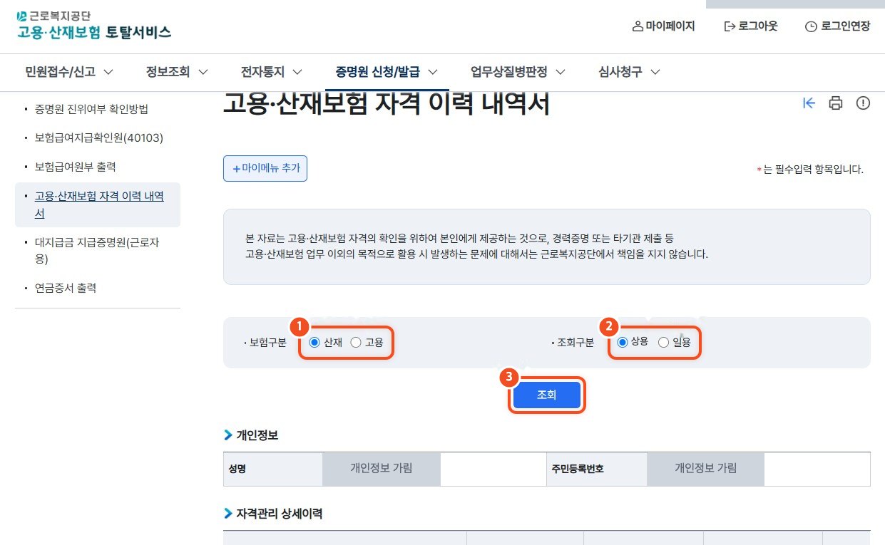Open 연금증서 출력 sidebar link
The width and height of the screenshot is (885, 545).
click(65, 288)
